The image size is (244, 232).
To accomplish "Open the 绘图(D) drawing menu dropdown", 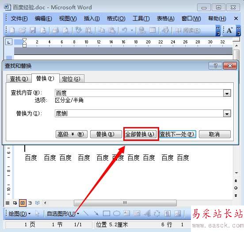I will pos(19,214).
